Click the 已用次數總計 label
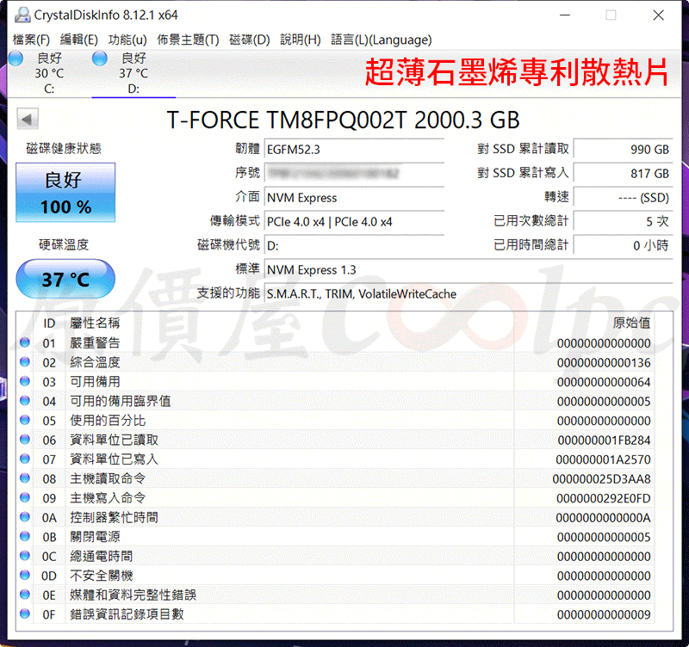Viewport: 689px width, 647px height. (531, 220)
